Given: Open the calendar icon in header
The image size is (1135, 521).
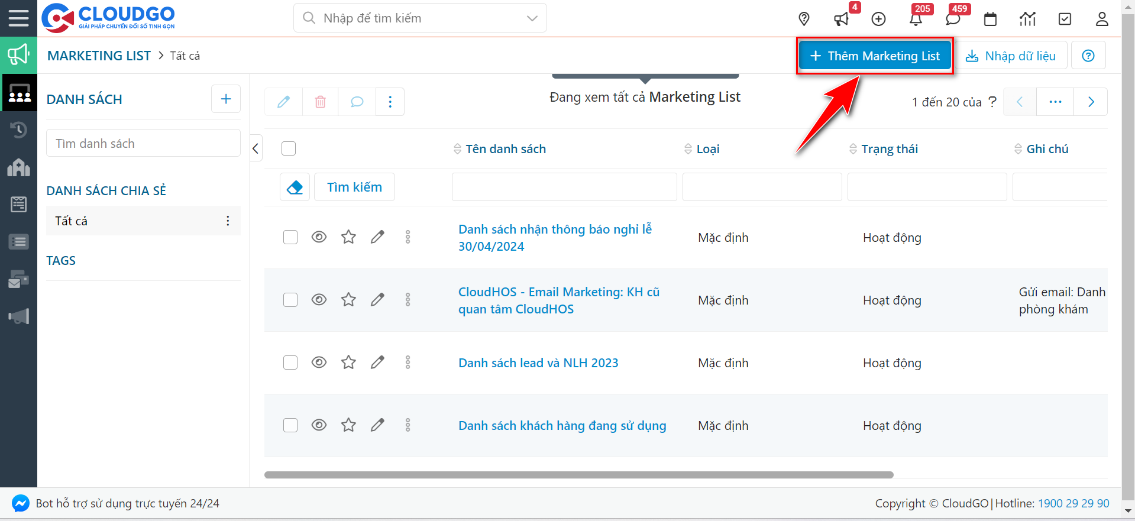Looking at the screenshot, I should (x=990, y=19).
